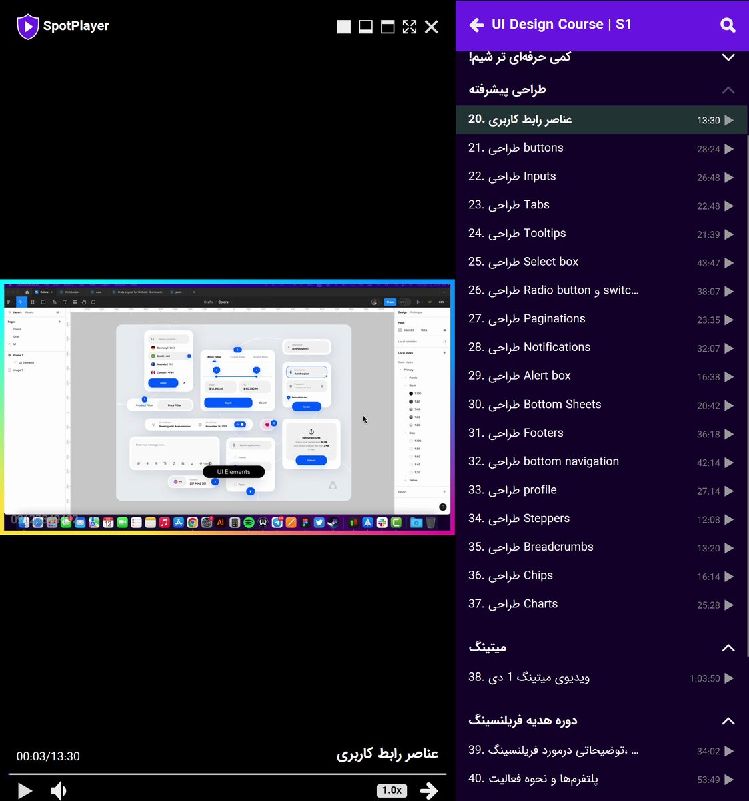Open lesson 28 طراحی Notifications

(x=601, y=348)
